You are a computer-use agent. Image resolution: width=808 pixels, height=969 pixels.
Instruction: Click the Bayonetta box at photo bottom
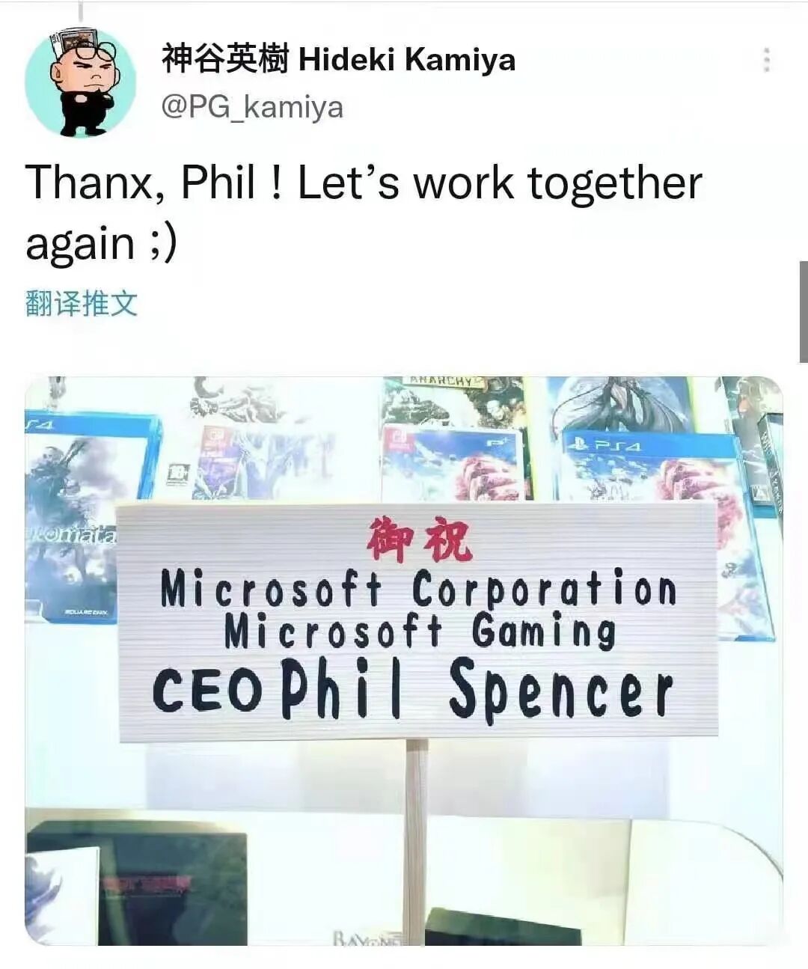(367, 937)
